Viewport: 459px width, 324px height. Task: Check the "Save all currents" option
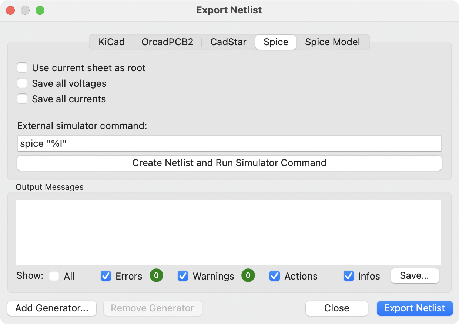pyautogui.click(x=22, y=99)
